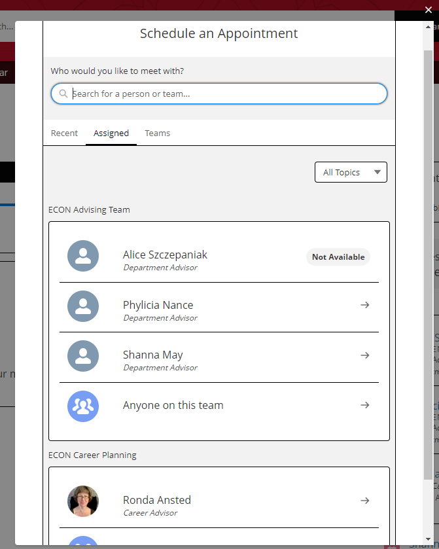
Task: Select Anyone on this team
Action: [x=173, y=405]
